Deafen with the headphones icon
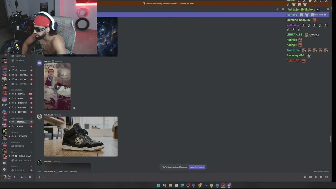336x189 pixels. tap(22, 177)
